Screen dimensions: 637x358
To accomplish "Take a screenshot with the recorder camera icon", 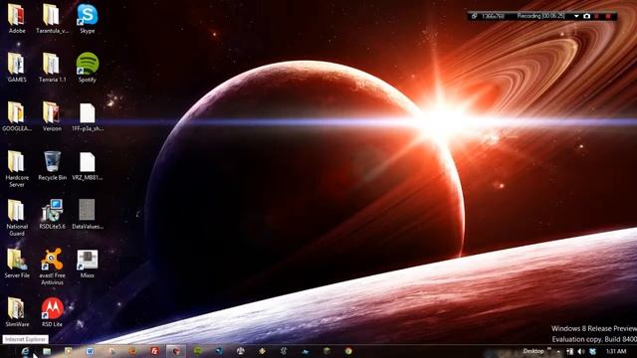I will (x=586, y=16).
